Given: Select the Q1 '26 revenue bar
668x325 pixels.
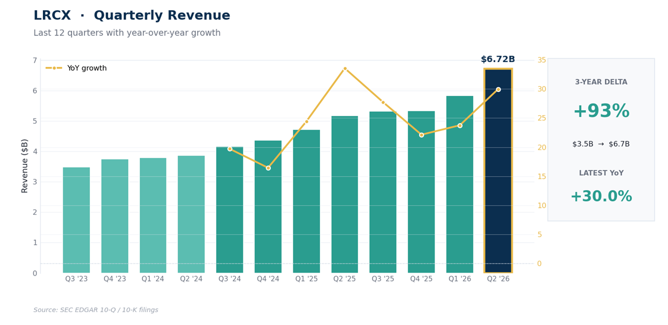Looking at the screenshot, I should tap(460, 185).
